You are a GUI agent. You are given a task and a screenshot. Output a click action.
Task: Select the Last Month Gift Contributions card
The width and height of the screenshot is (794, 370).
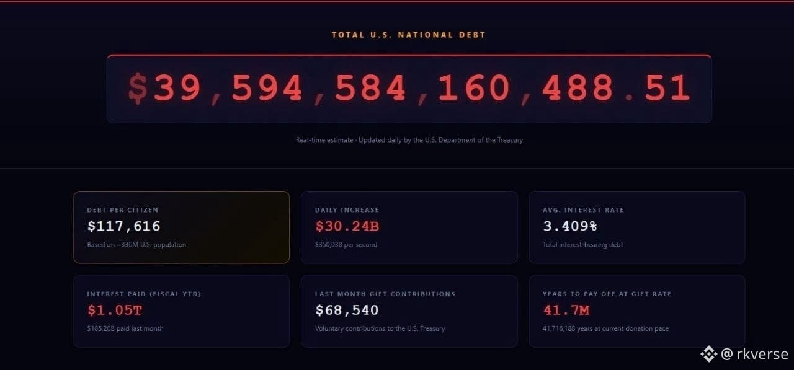point(409,311)
